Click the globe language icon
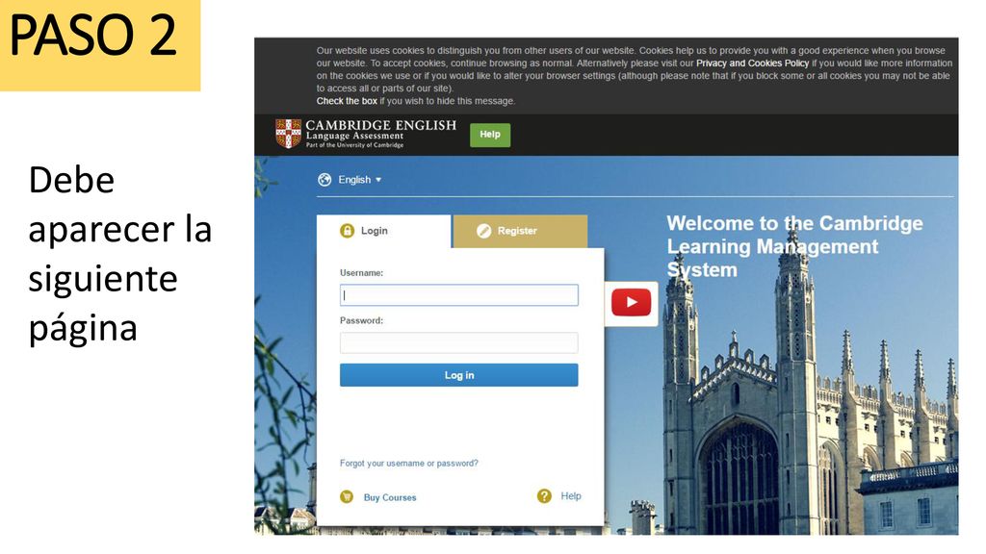This screenshot has width=986, height=554. 324,180
